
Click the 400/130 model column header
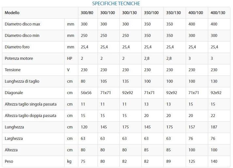[218, 13]
